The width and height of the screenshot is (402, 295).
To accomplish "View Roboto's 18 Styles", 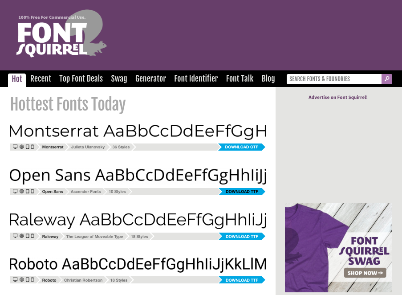I will pos(119,280).
